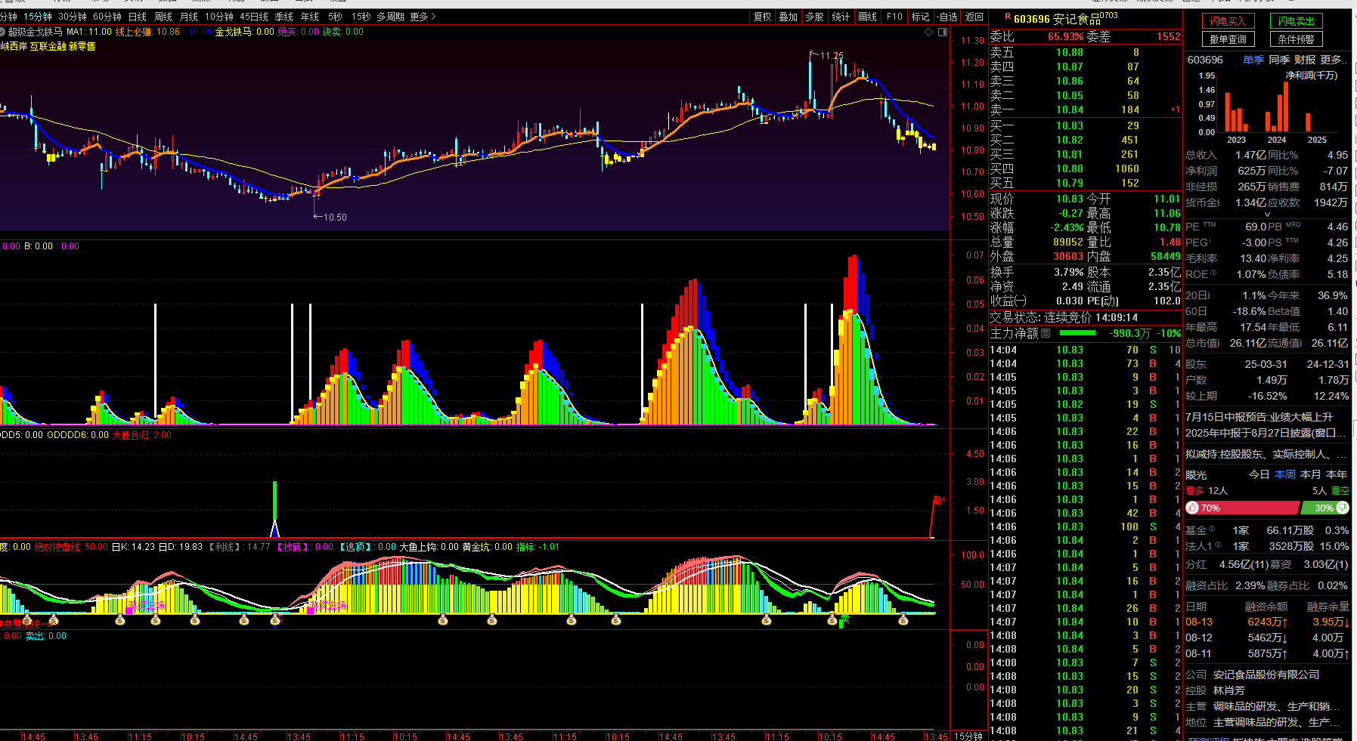The image size is (1357, 741).
Task: Click the 超级金戈铁马 indicator name
Action: [36, 32]
